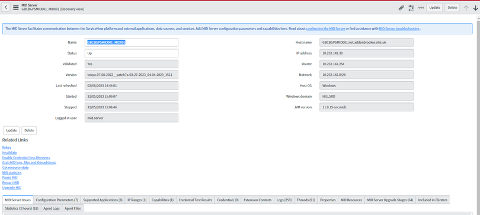The image size is (480, 215).
Task: Open the MID statistics link
Action: tap(12, 172)
